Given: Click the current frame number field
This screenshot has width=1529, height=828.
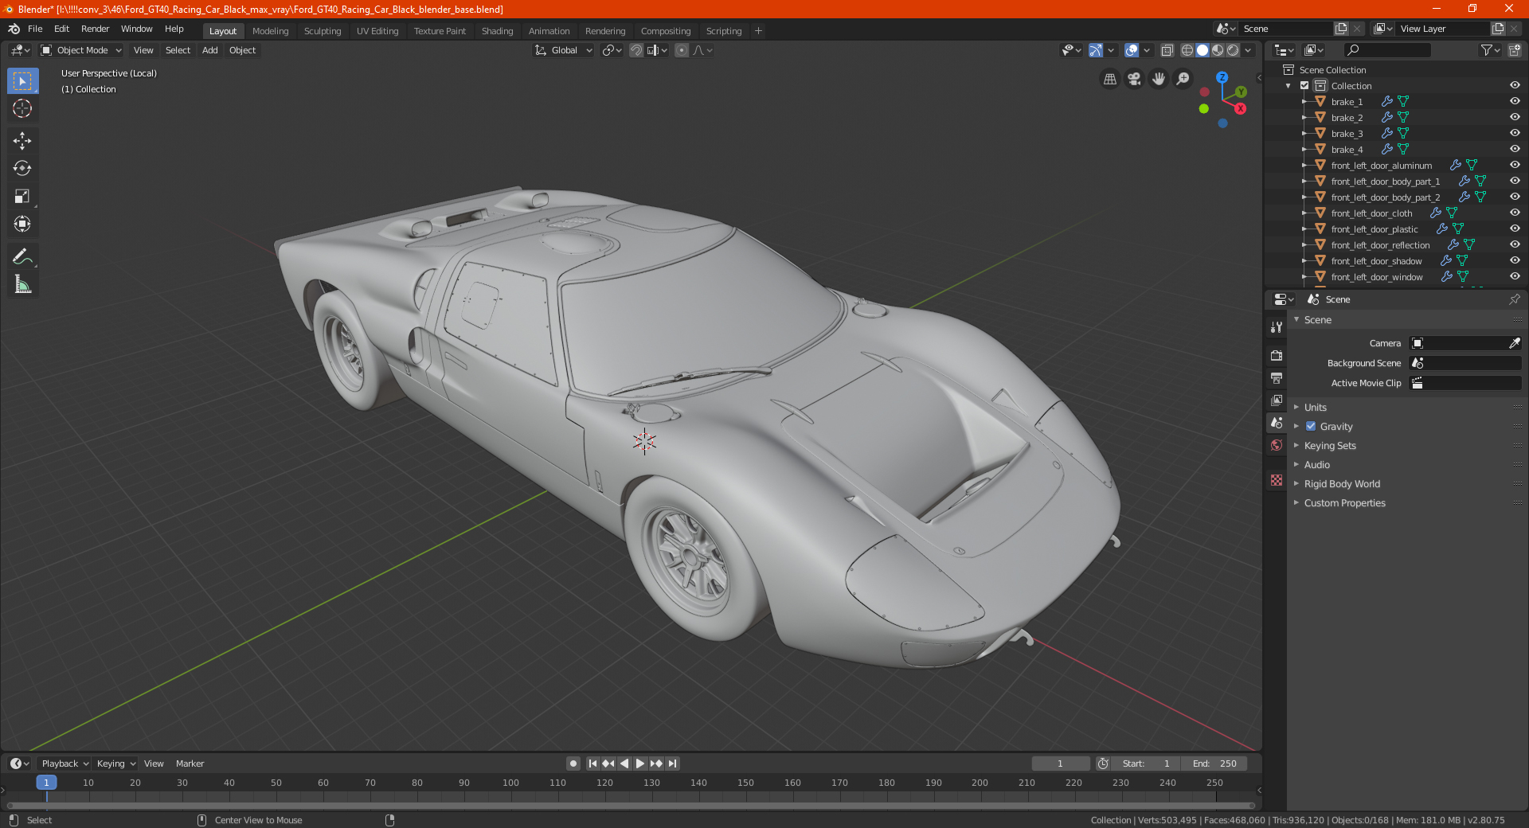Looking at the screenshot, I should [x=1061, y=764].
